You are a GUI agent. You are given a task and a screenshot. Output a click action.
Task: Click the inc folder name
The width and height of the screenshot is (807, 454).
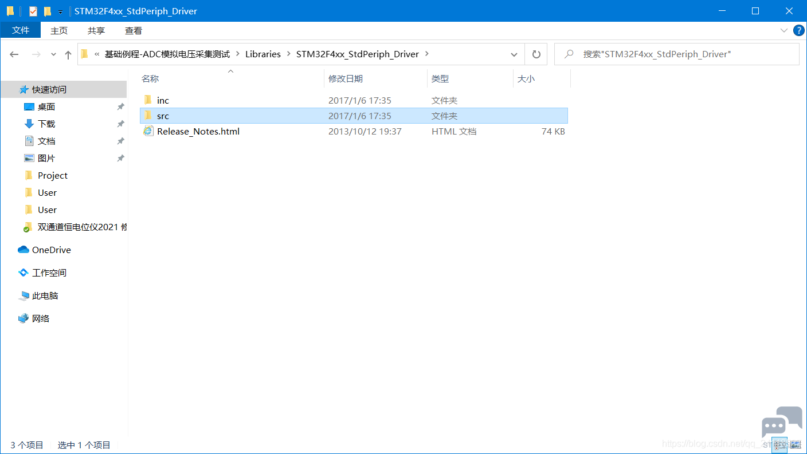click(x=163, y=101)
